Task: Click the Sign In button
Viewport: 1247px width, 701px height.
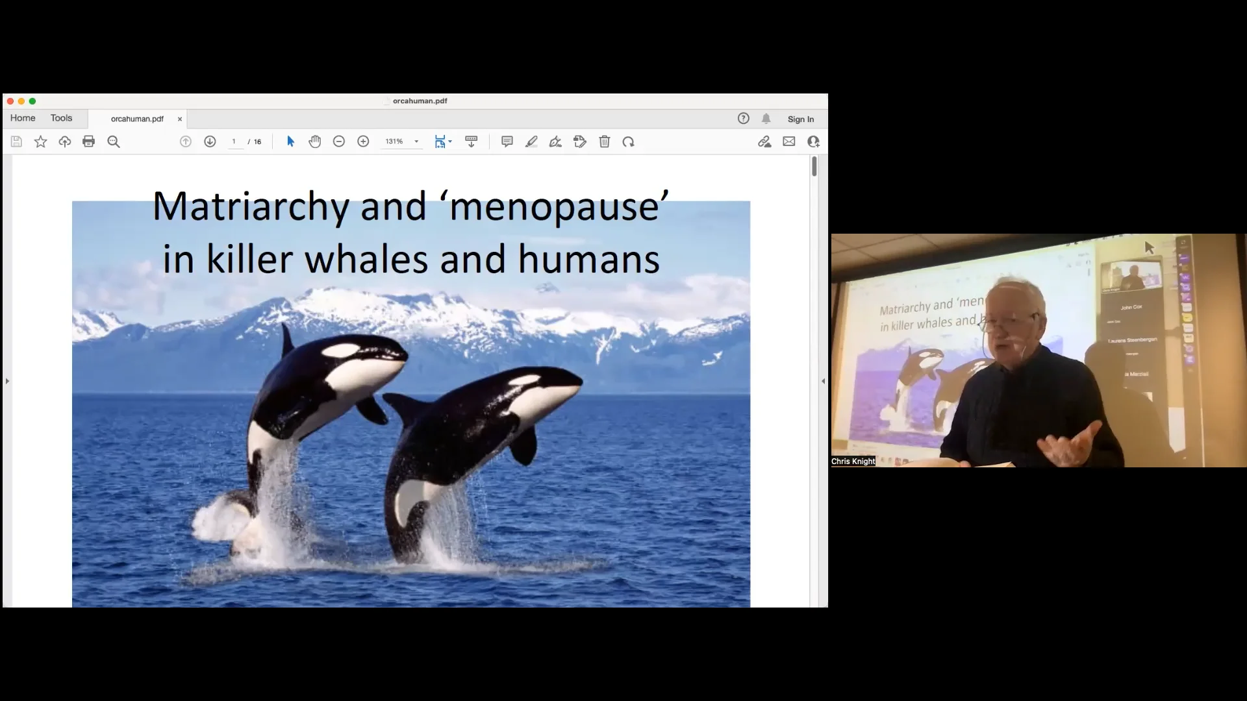Action: click(x=800, y=119)
